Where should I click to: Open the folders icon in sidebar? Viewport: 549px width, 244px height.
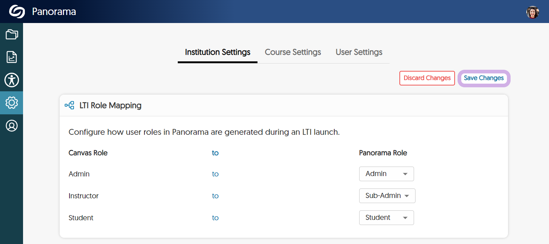point(12,35)
